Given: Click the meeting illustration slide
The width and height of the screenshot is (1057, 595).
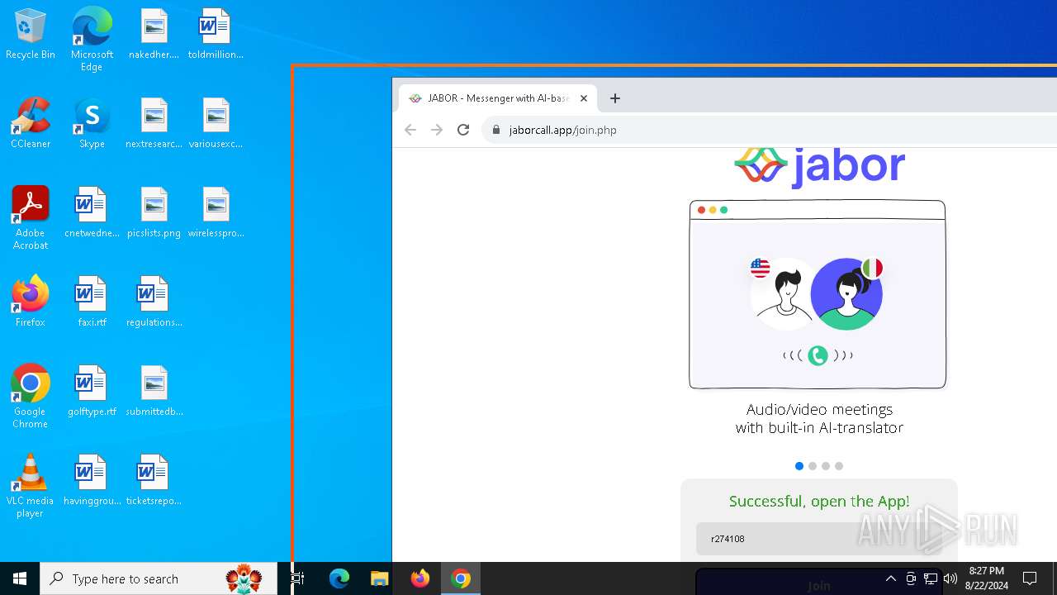Looking at the screenshot, I should coord(818,294).
